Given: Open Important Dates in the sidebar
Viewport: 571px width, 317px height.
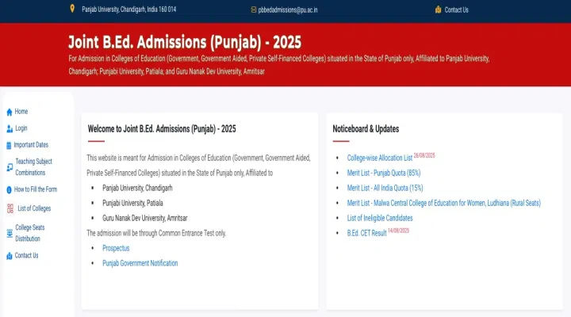Looking at the screenshot, I should [x=31, y=145].
